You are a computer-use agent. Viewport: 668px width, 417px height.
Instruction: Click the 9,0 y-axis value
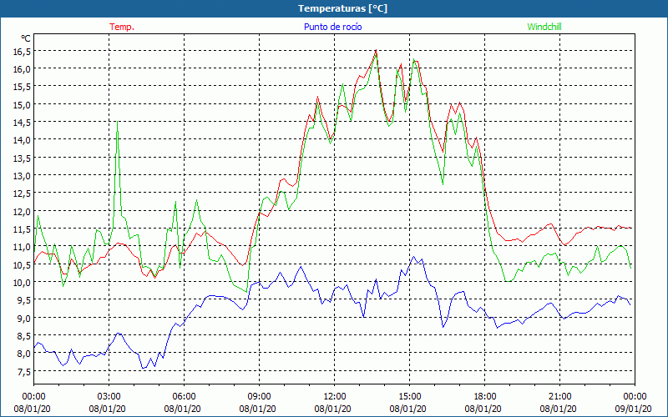pos(23,318)
